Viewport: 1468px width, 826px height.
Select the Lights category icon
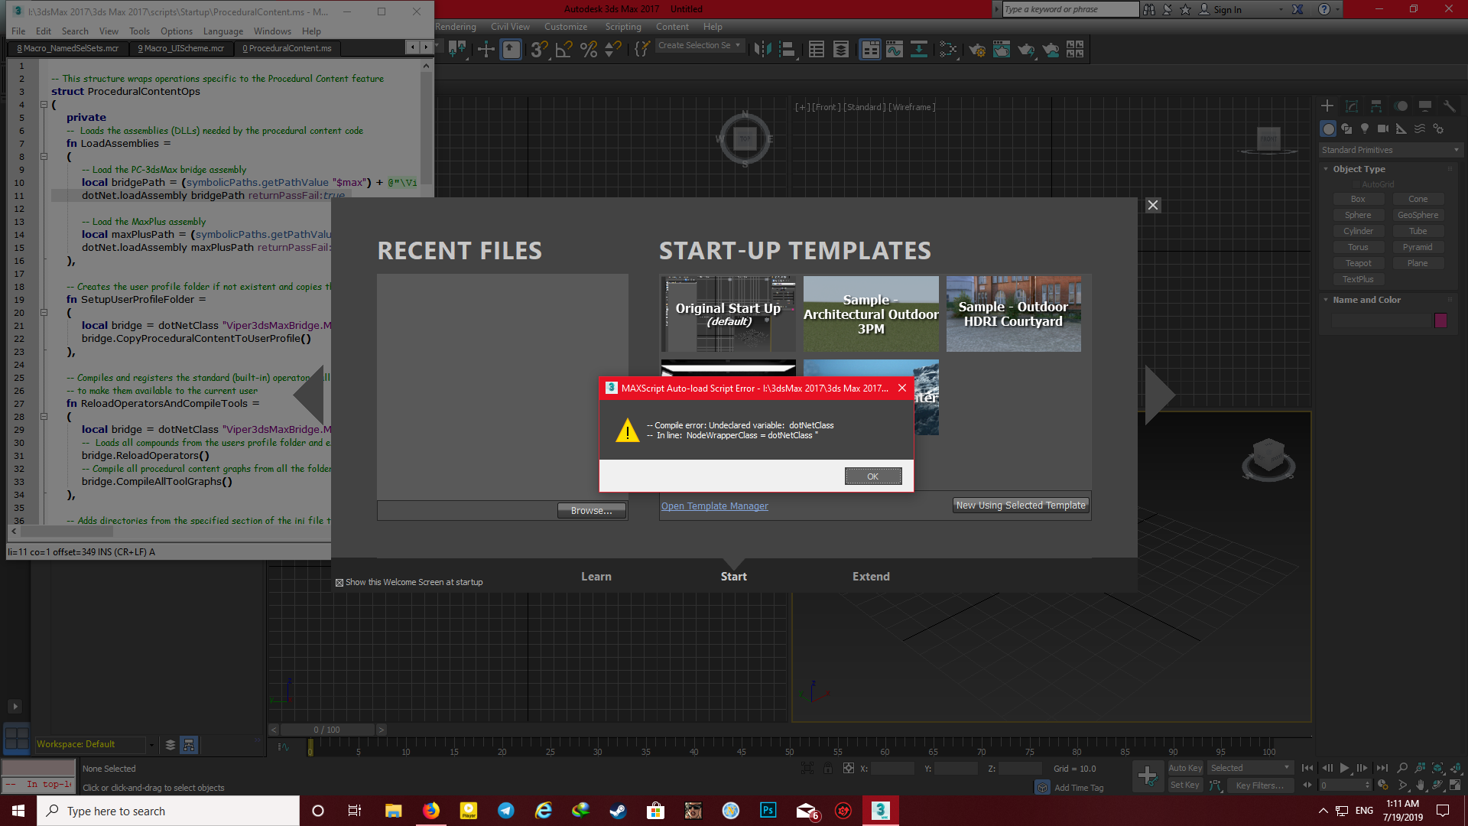(1365, 128)
